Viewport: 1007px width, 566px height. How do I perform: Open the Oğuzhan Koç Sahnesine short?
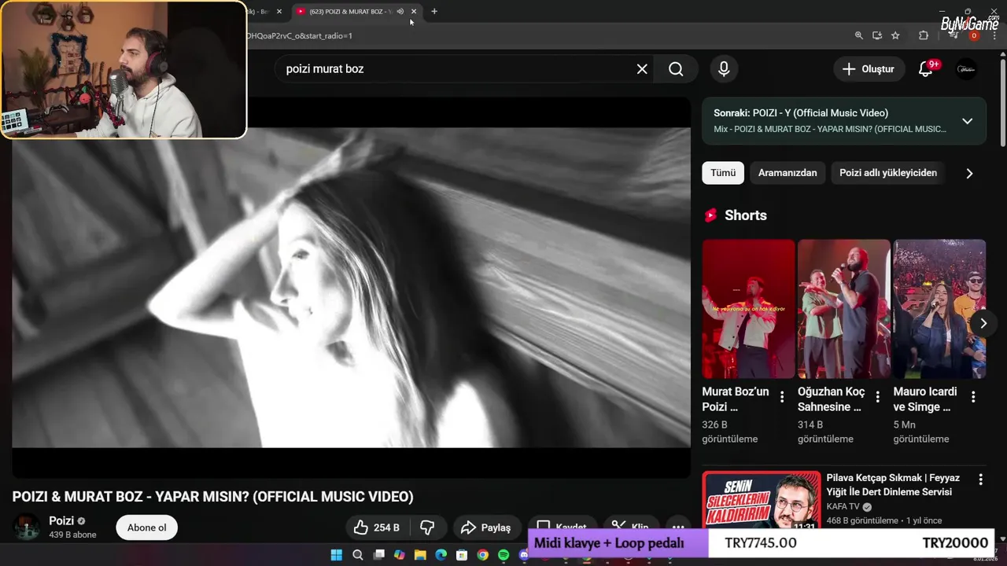[x=844, y=309]
